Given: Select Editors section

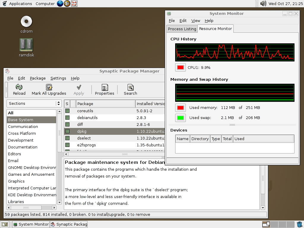Looking at the screenshot, I should click(x=31, y=154).
